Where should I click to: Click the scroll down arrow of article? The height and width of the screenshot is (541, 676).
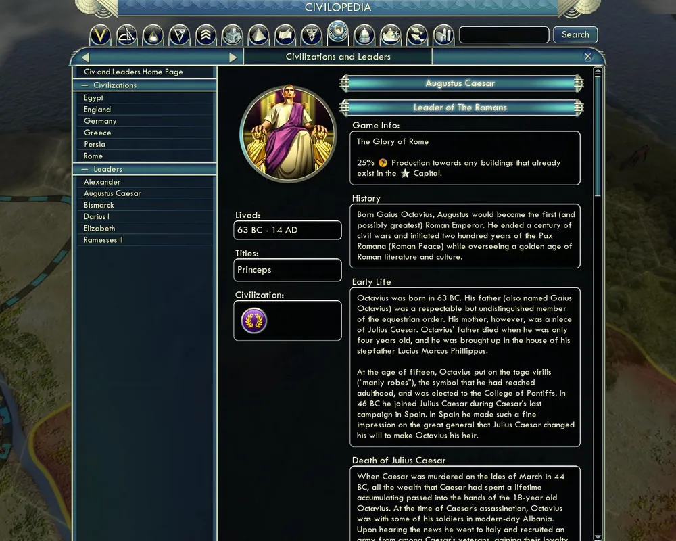[598, 536]
